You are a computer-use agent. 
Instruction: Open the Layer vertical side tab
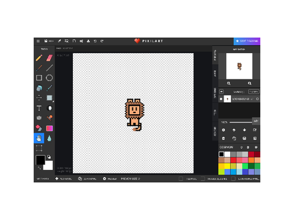point(215,73)
